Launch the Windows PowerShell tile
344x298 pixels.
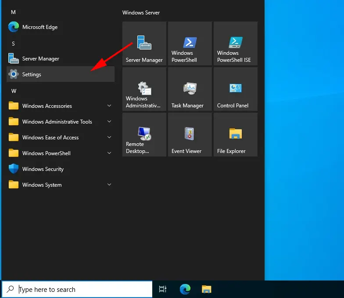tap(190, 43)
